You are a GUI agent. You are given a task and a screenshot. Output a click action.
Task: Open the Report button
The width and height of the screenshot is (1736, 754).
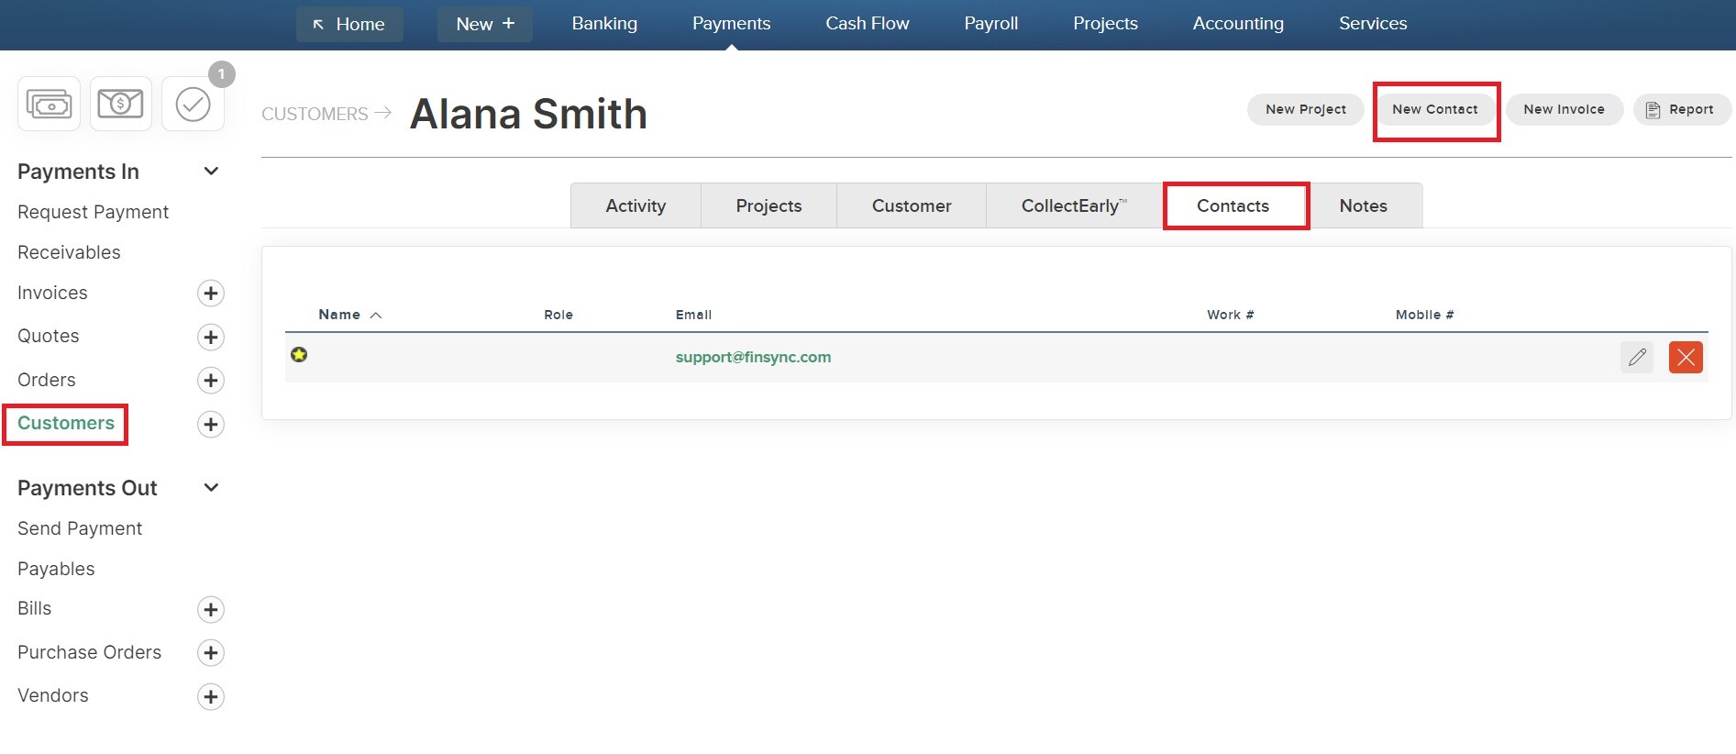(x=1681, y=109)
